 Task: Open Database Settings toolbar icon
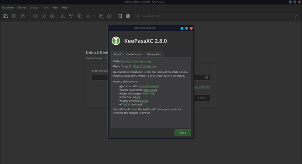(x=101, y=16)
